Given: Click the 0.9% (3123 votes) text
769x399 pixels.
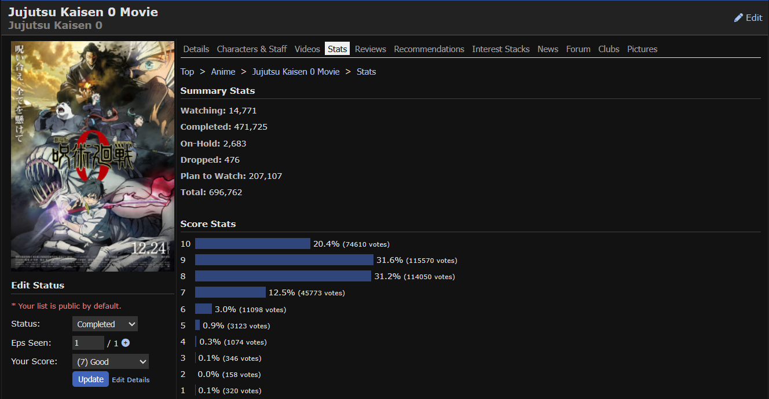Looking at the screenshot, I should pyautogui.click(x=236, y=325).
